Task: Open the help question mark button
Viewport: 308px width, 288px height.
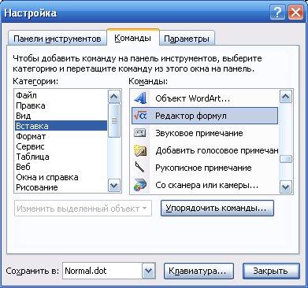Action: coord(277,13)
